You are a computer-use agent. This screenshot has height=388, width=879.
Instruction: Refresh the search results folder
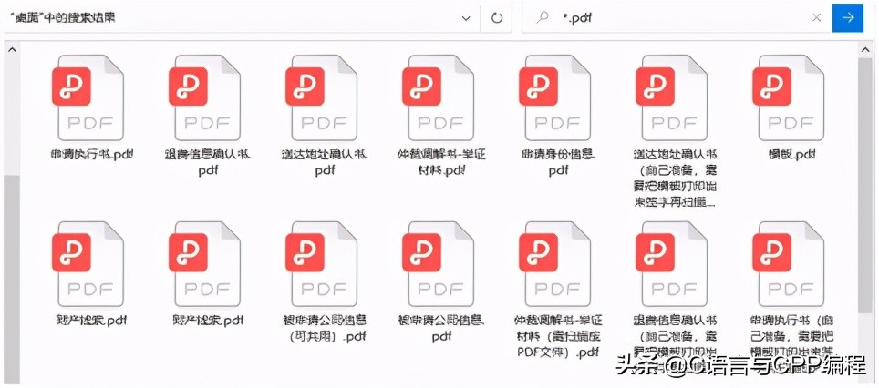click(x=497, y=18)
